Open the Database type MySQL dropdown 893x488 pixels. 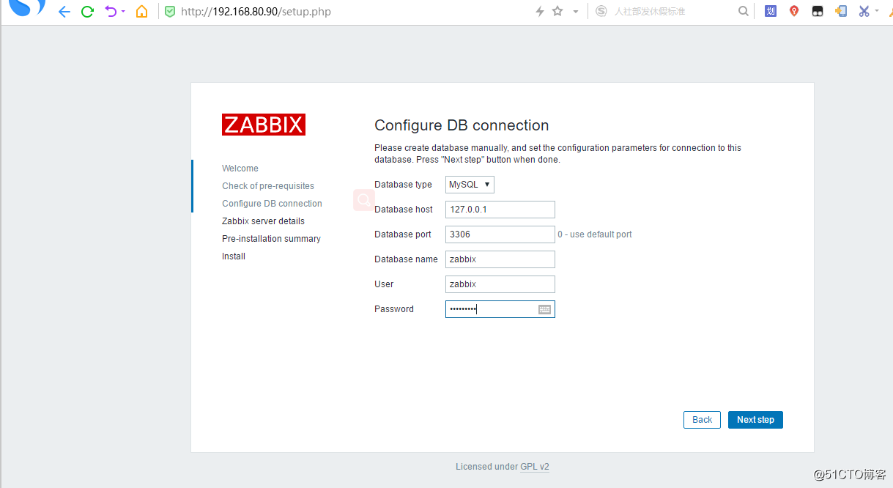coord(470,185)
